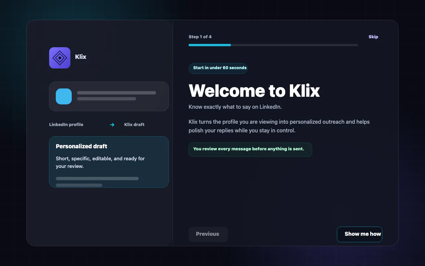
Task: Click the LinkedIn profile label
Action: click(x=66, y=125)
